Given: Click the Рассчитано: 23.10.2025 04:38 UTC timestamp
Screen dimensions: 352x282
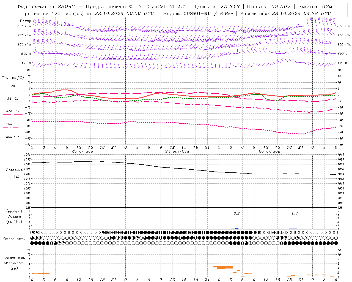Looking at the screenshot, I should point(285,13).
